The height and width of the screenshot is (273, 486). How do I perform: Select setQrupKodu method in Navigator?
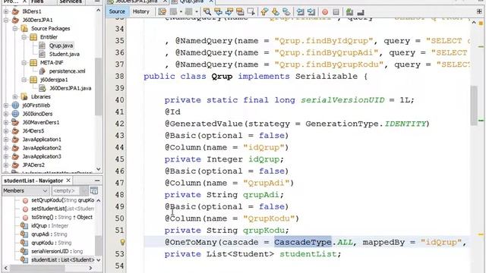[x=62, y=200]
